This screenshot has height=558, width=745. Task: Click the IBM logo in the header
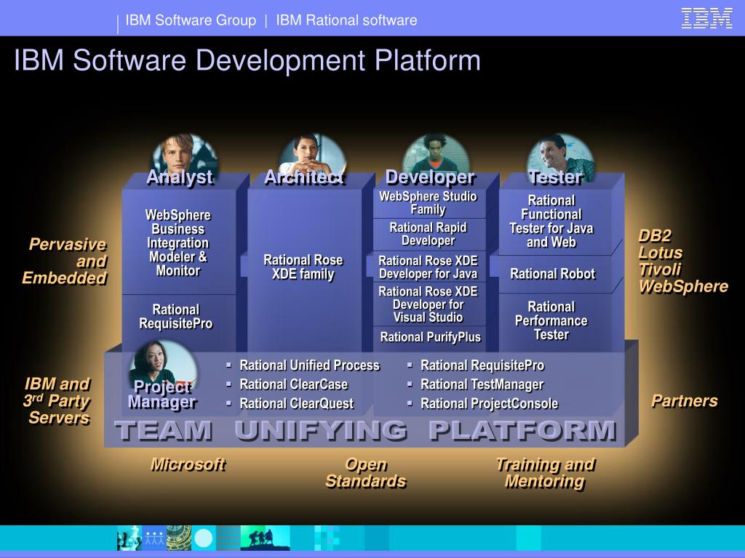tap(706, 18)
